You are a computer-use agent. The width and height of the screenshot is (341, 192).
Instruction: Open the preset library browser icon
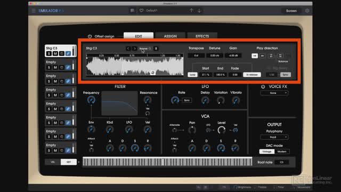tap(132, 11)
